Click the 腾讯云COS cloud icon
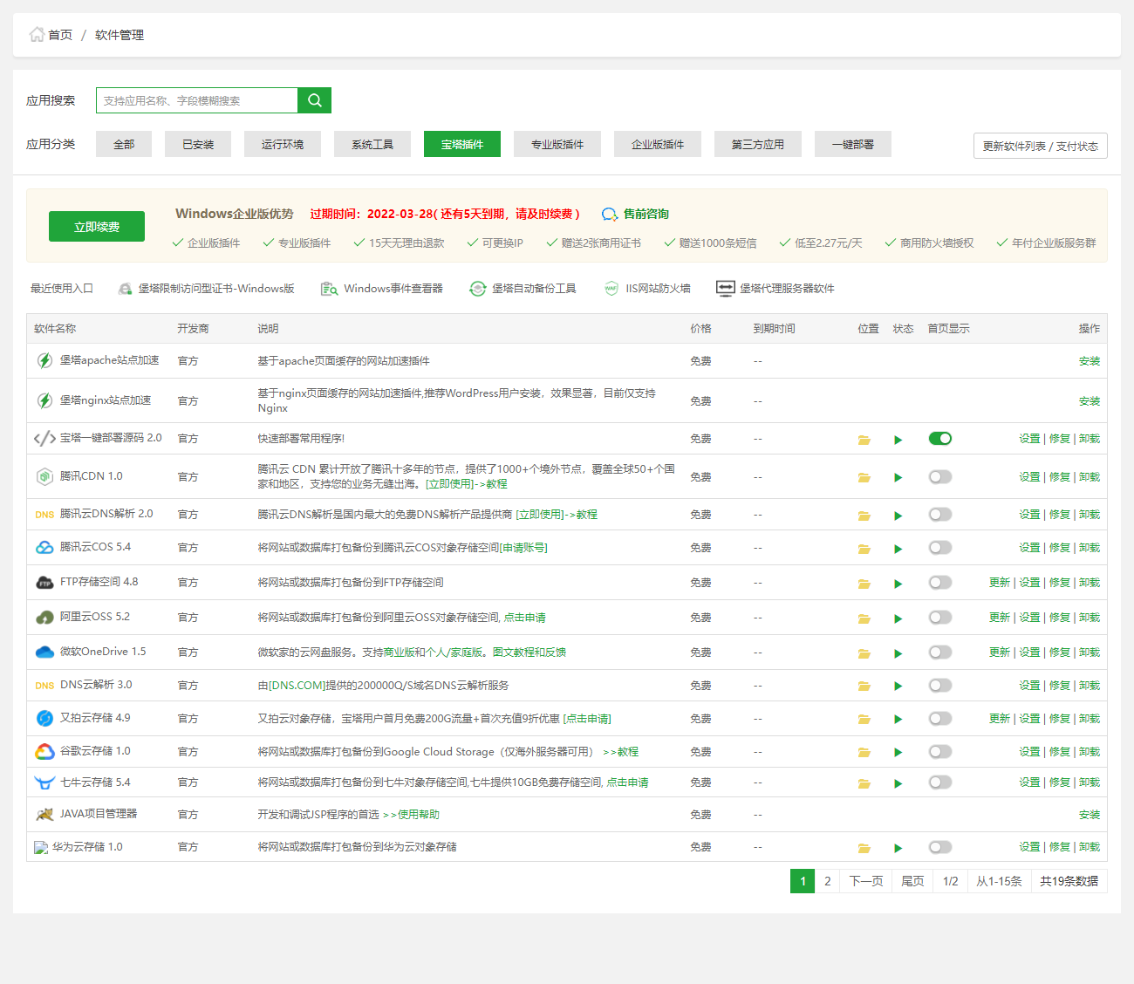This screenshot has height=984, width=1134. [44, 547]
